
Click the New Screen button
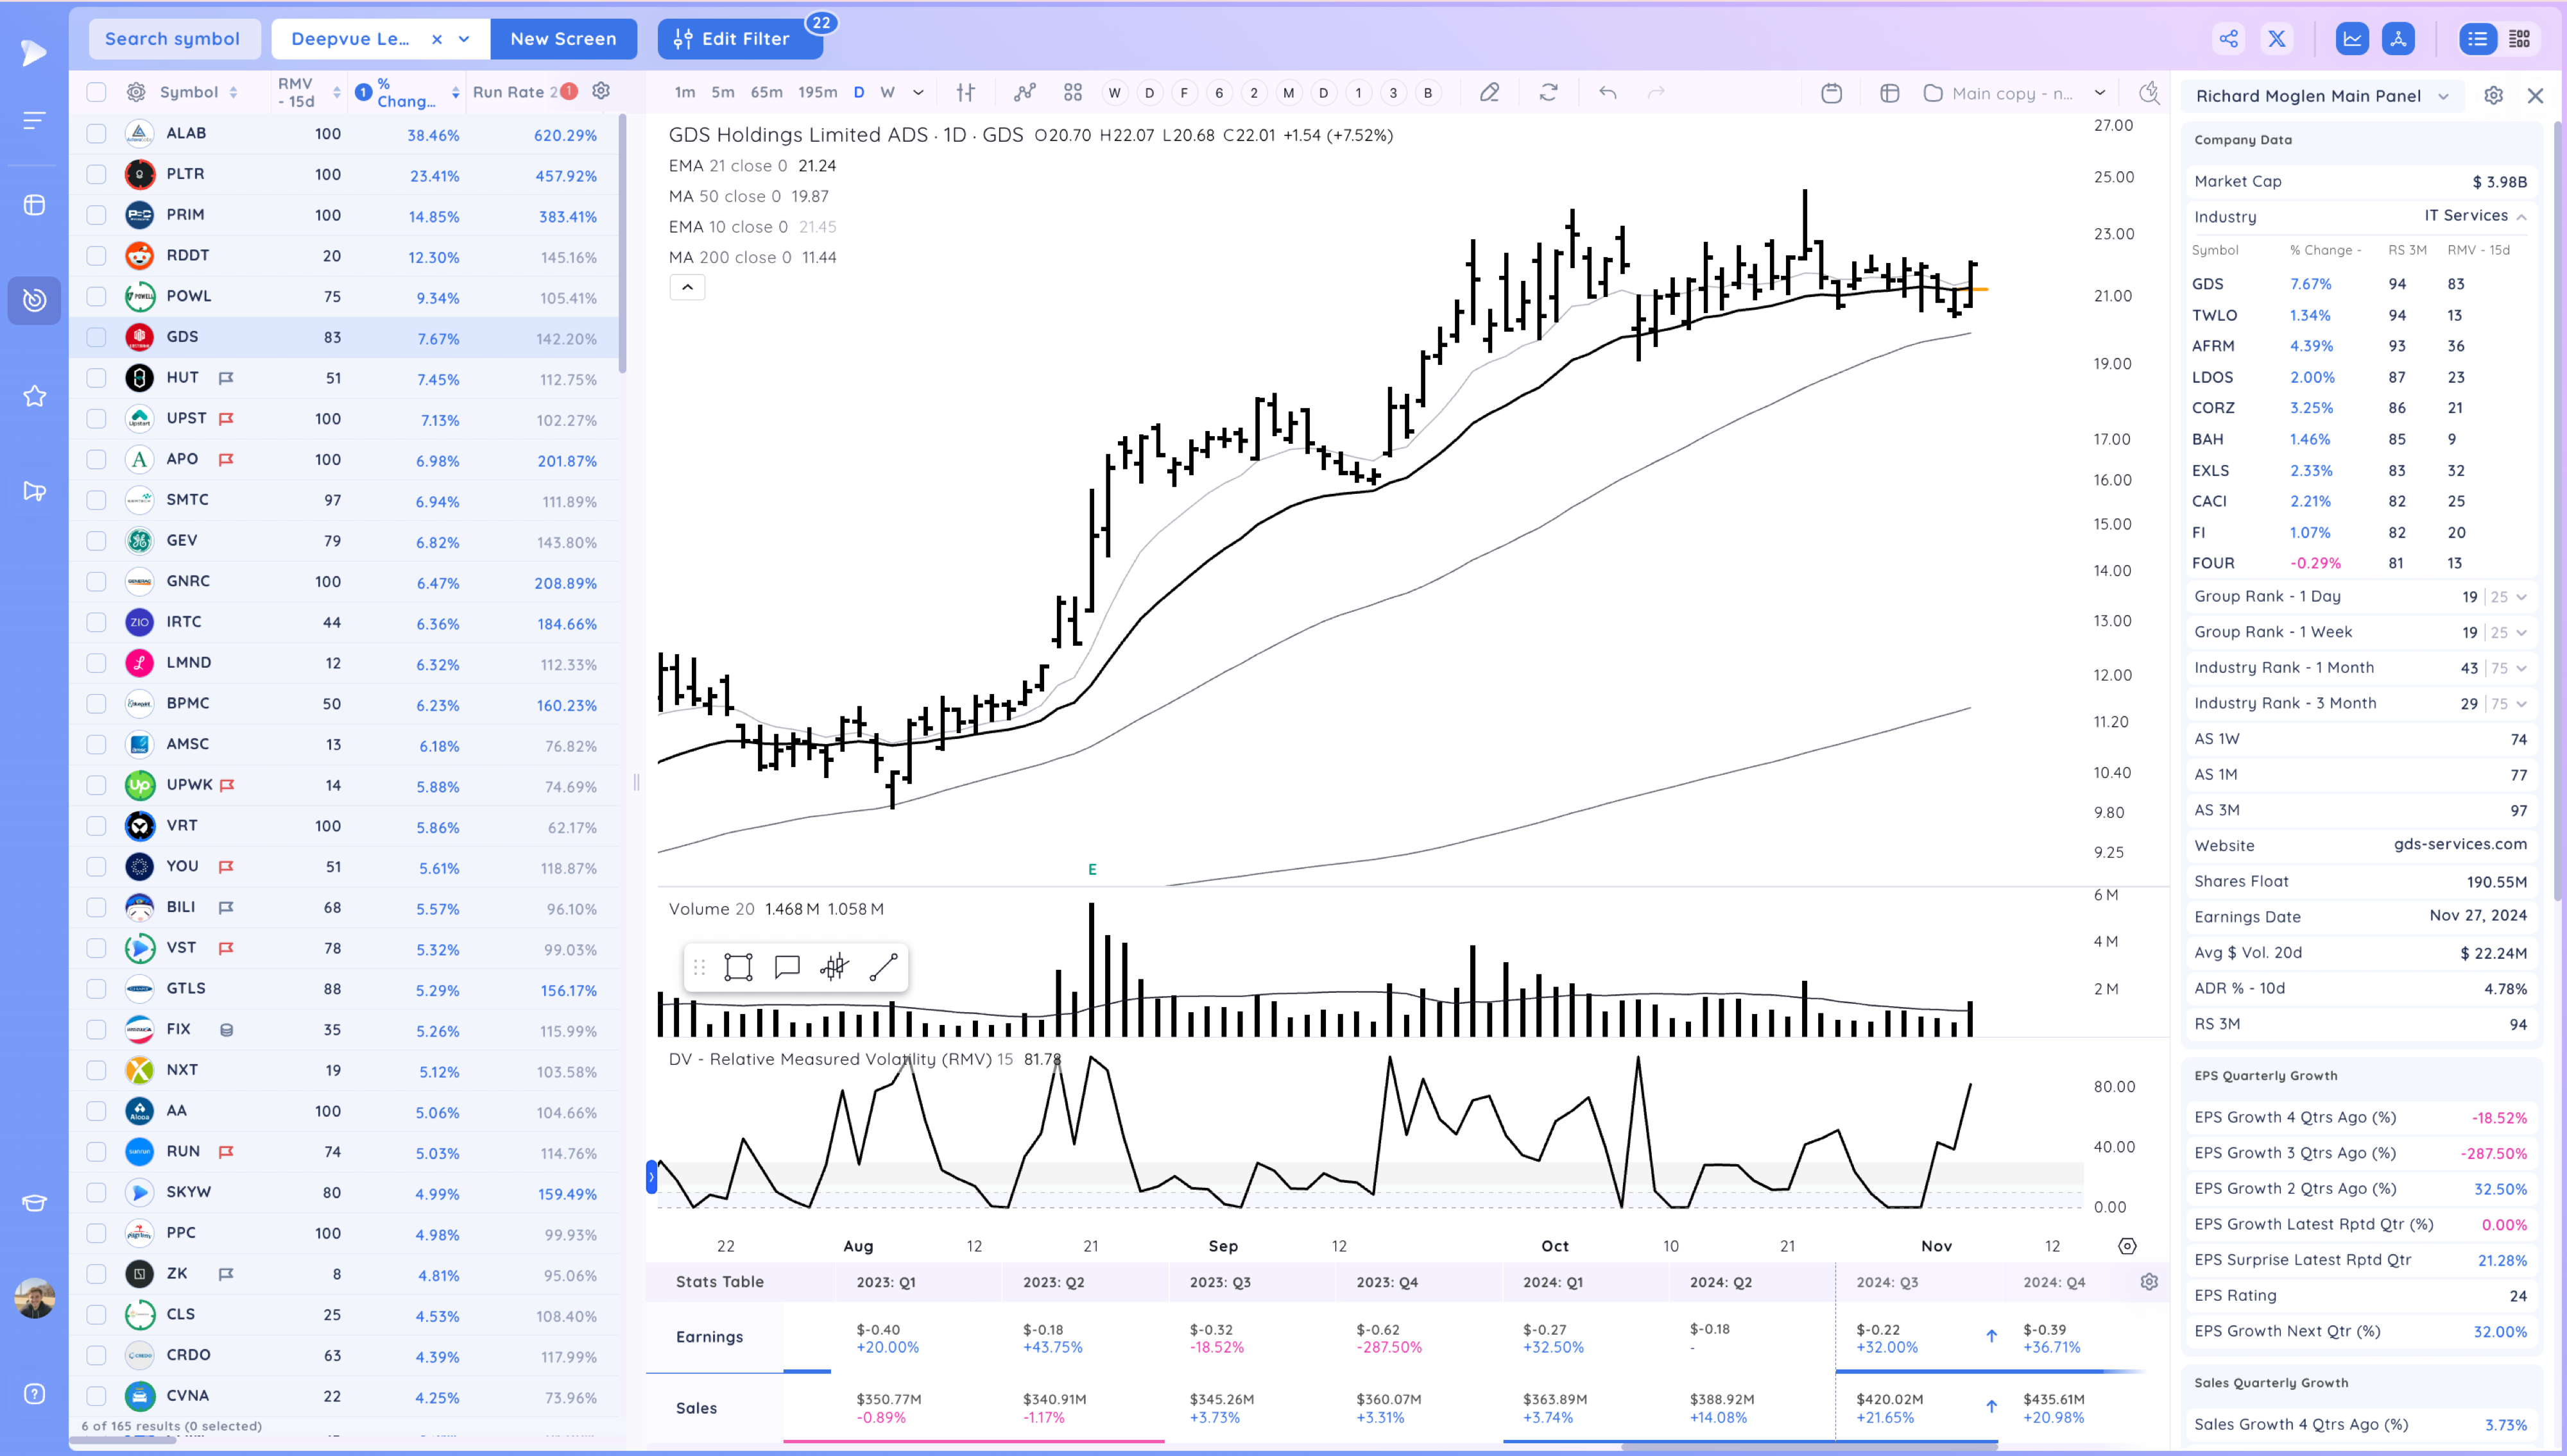click(563, 39)
